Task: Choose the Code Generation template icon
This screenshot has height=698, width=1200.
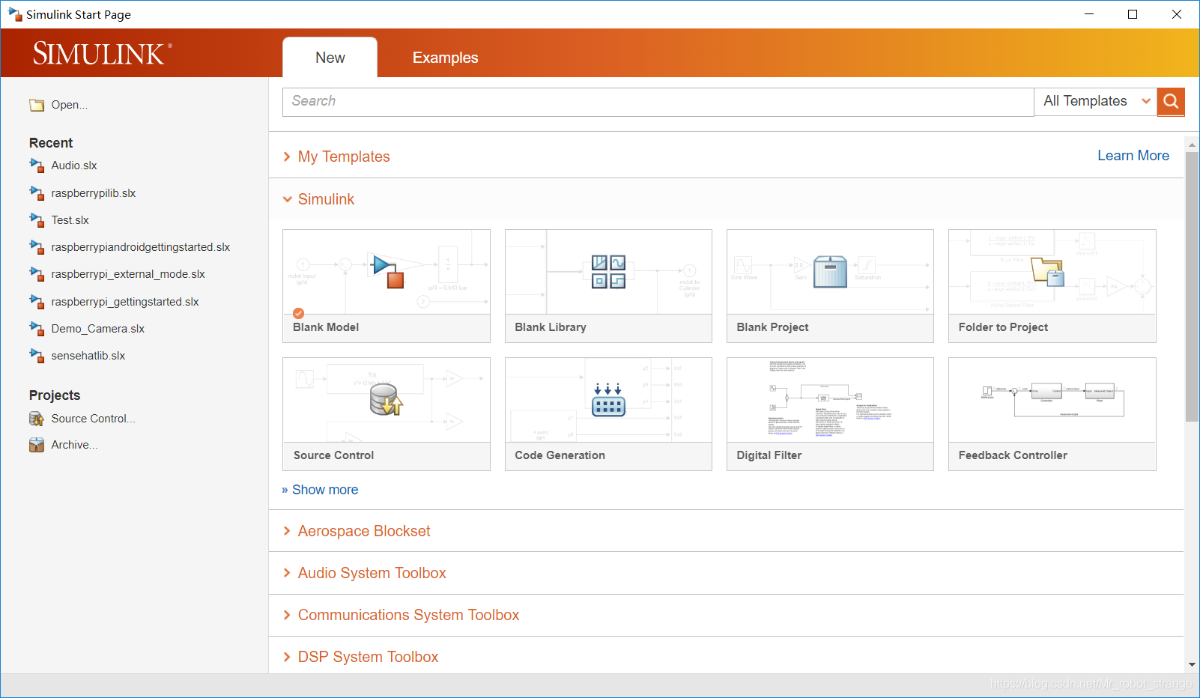Action: [x=608, y=400]
